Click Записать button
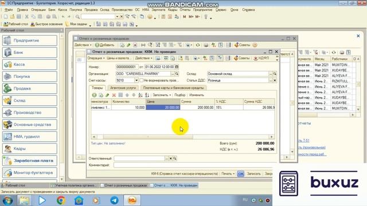The image size is (367, 206). point(253,174)
